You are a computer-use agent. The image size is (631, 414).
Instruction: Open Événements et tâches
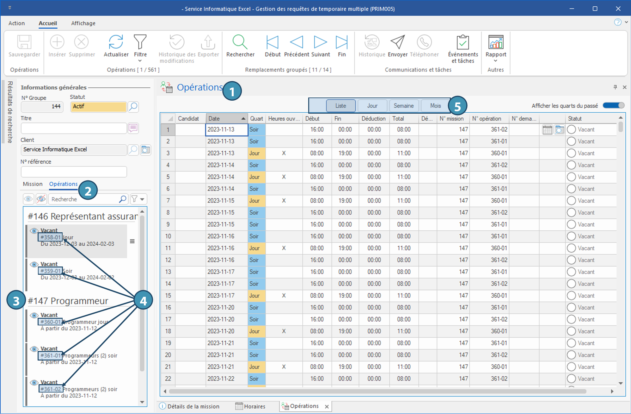(x=463, y=42)
